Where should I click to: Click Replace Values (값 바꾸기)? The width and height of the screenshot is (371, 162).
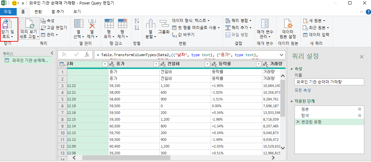(183, 35)
